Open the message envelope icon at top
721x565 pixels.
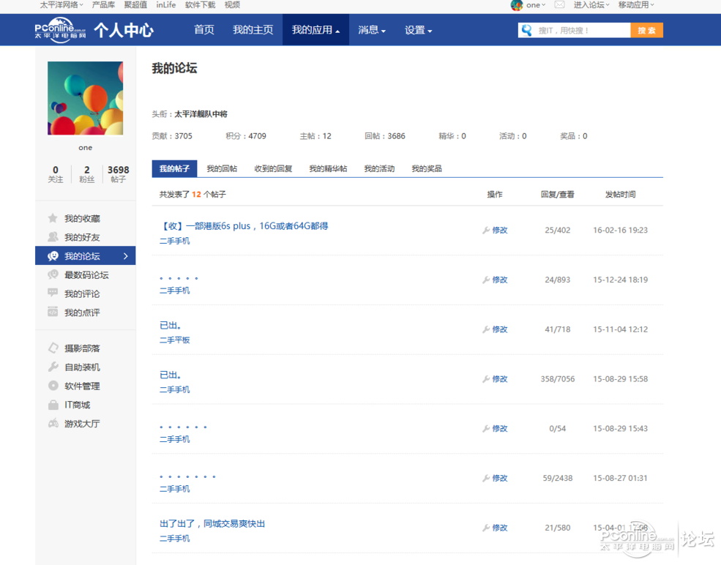559,5
